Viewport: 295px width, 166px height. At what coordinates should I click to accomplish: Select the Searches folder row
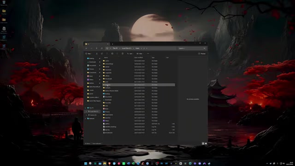pos(139,118)
